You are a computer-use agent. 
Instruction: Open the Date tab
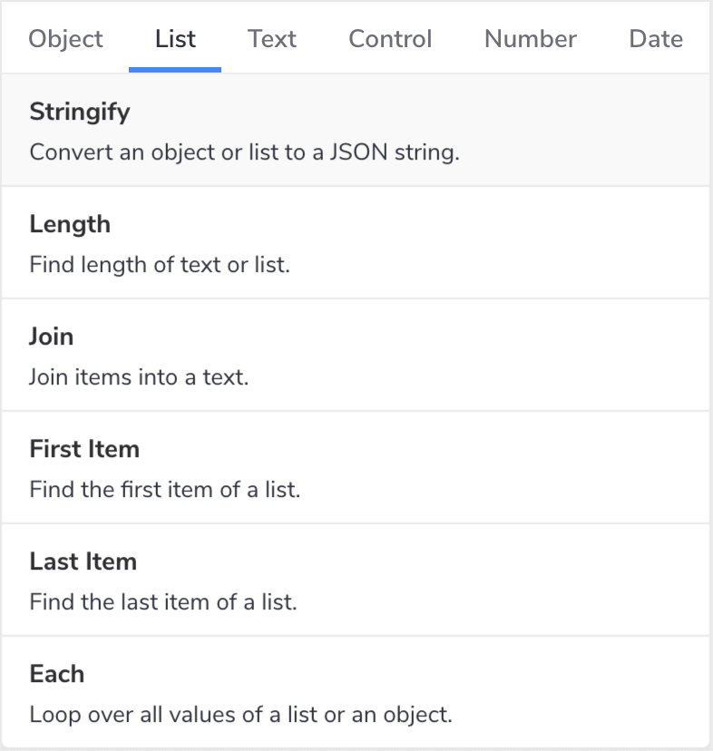(656, 39)
